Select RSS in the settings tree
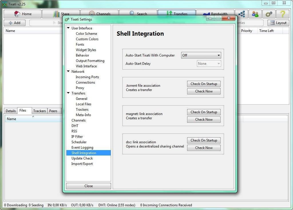This screenshot has height=210, width=293. pyautogui.click(x=74, y=131)
